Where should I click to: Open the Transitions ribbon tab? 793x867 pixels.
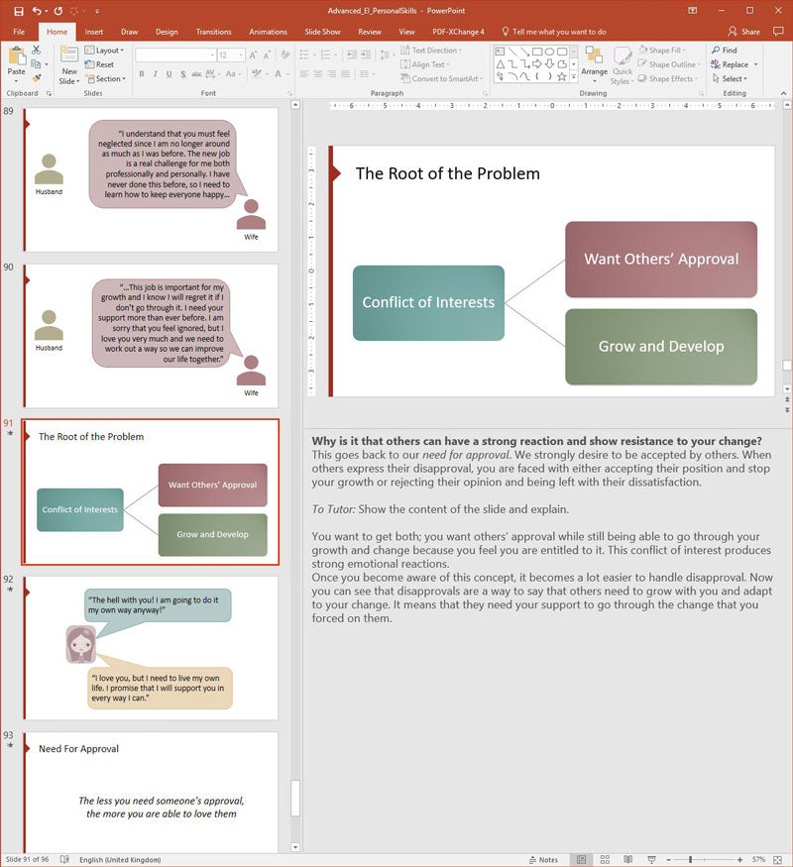point(213,32)
